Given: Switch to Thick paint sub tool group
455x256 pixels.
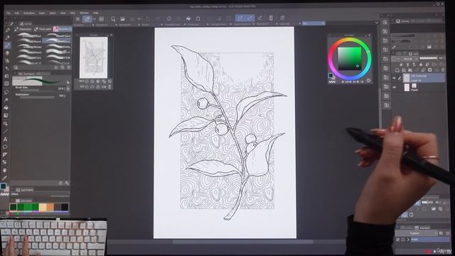Looking at the screenshot, I should coord(43,29).
